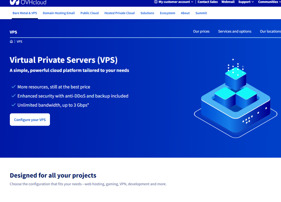Click the VPS section title in the sub-navigation bar

tap(13, 32)
